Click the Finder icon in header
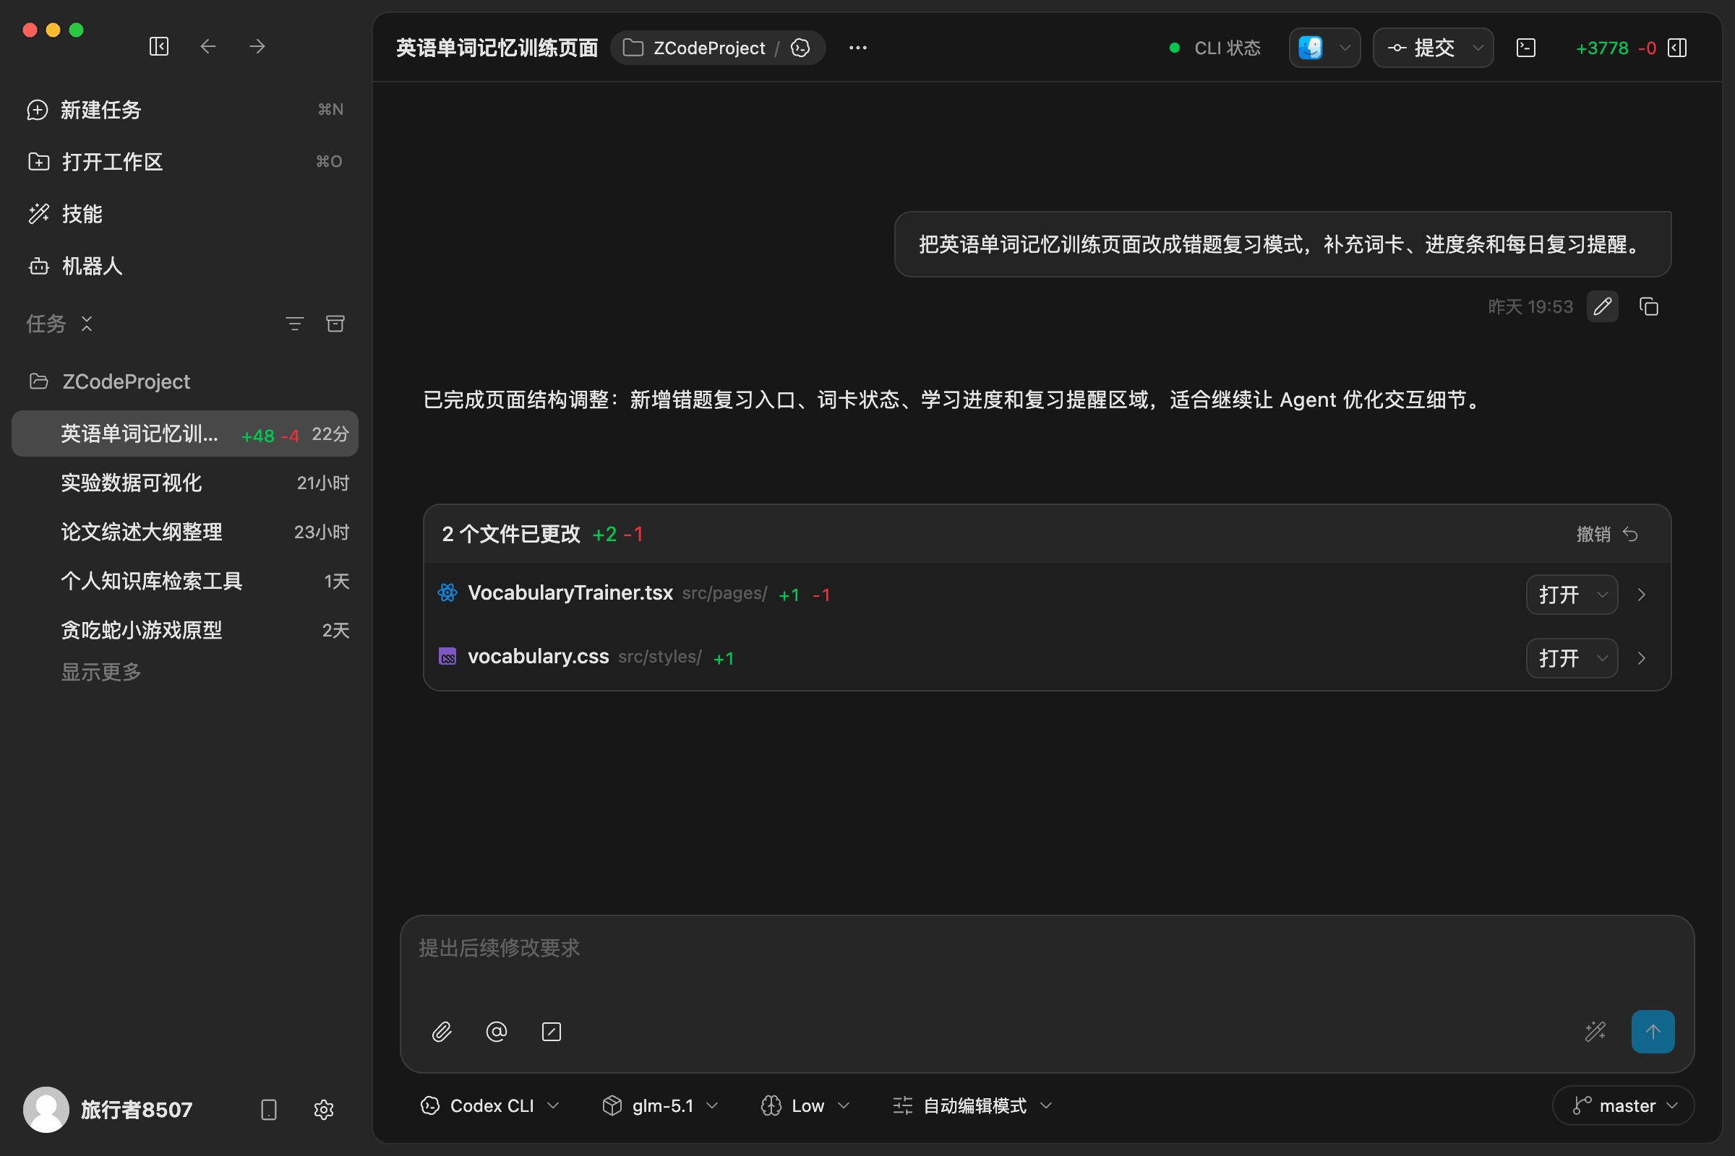Image resolution: width=1735 pixels, height=1156 pixels. (1310, 48)
